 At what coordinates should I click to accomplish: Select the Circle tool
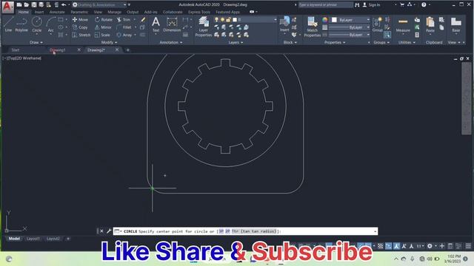(x=37, y=24)
